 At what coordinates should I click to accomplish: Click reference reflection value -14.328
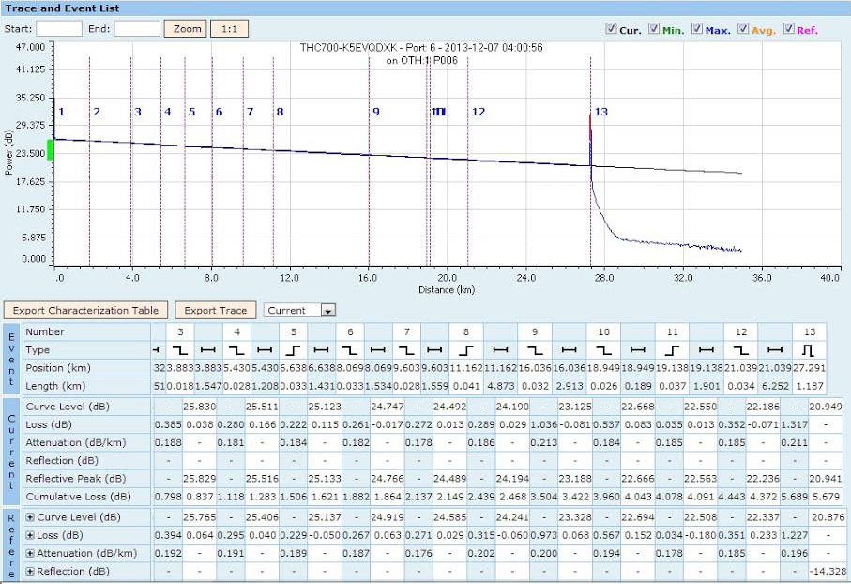click(x=828, y=571)
